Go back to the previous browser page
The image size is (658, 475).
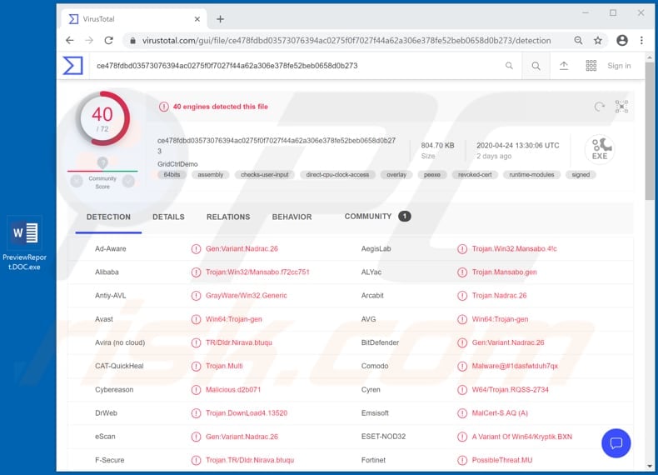coord(70,40)
